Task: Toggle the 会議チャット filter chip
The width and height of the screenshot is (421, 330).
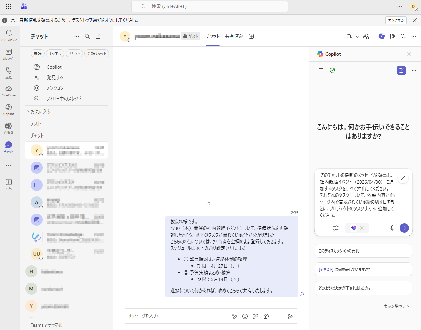Action: pyautogui.click(x=97, y=53)
